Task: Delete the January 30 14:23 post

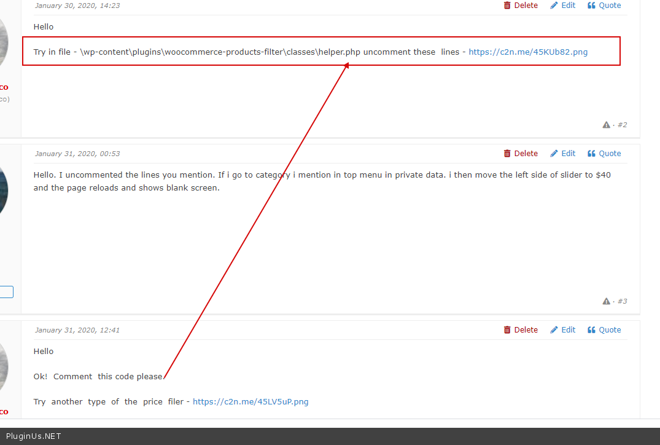Action: [x=521, y=6]
